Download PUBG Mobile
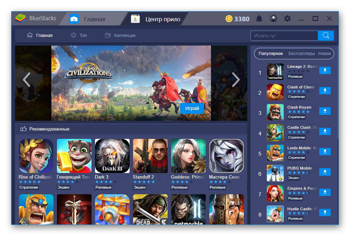The image size is (350, 236). pos(325,172)
